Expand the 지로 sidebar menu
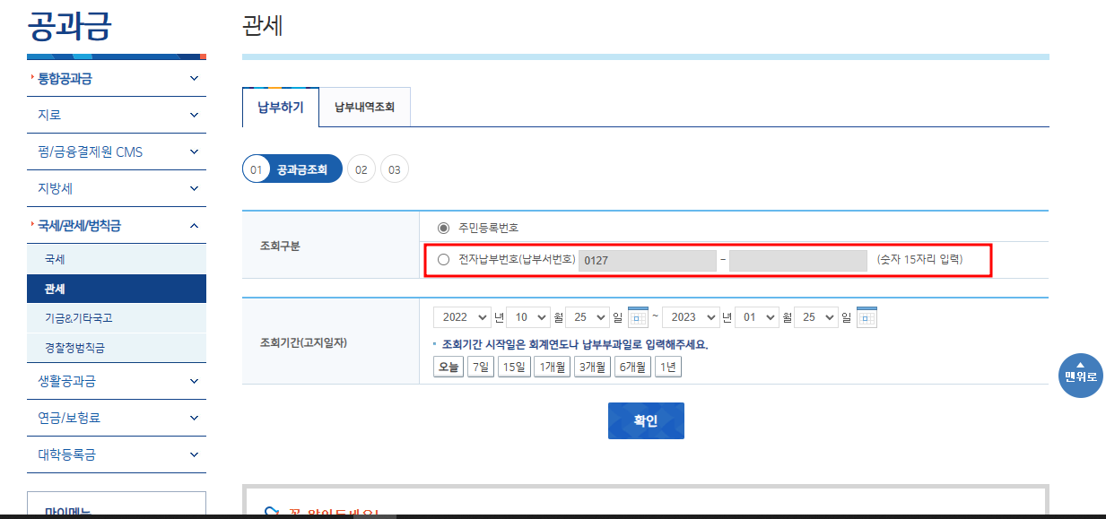Image resolution: width=1106 pixels, height=519 pixels. (x=117, y=115)
